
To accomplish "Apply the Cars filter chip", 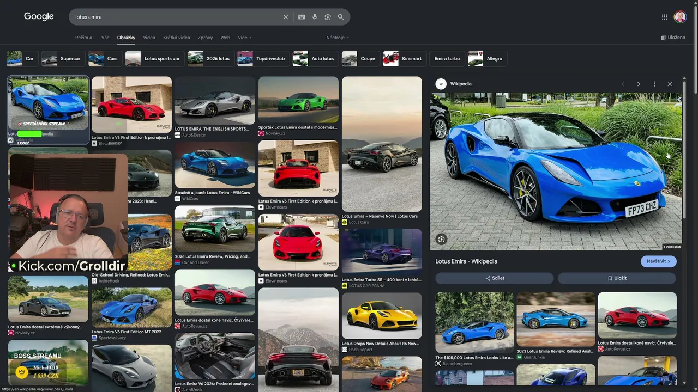I will [x=105, y=59].
